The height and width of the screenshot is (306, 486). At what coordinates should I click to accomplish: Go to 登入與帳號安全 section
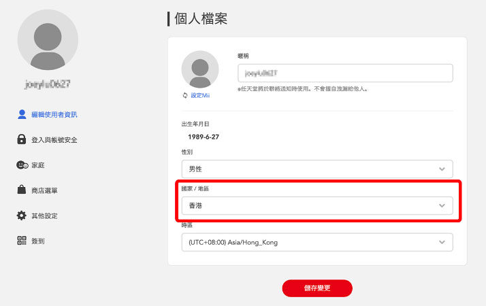54,140
